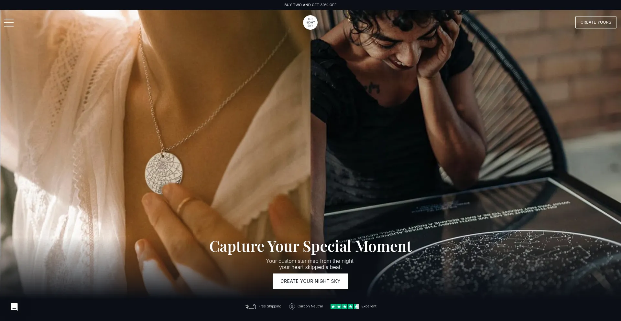The height and width of the screenshot is (321, 621).
Task: Click The Night Sky circular logo
Action: (310, 22)
